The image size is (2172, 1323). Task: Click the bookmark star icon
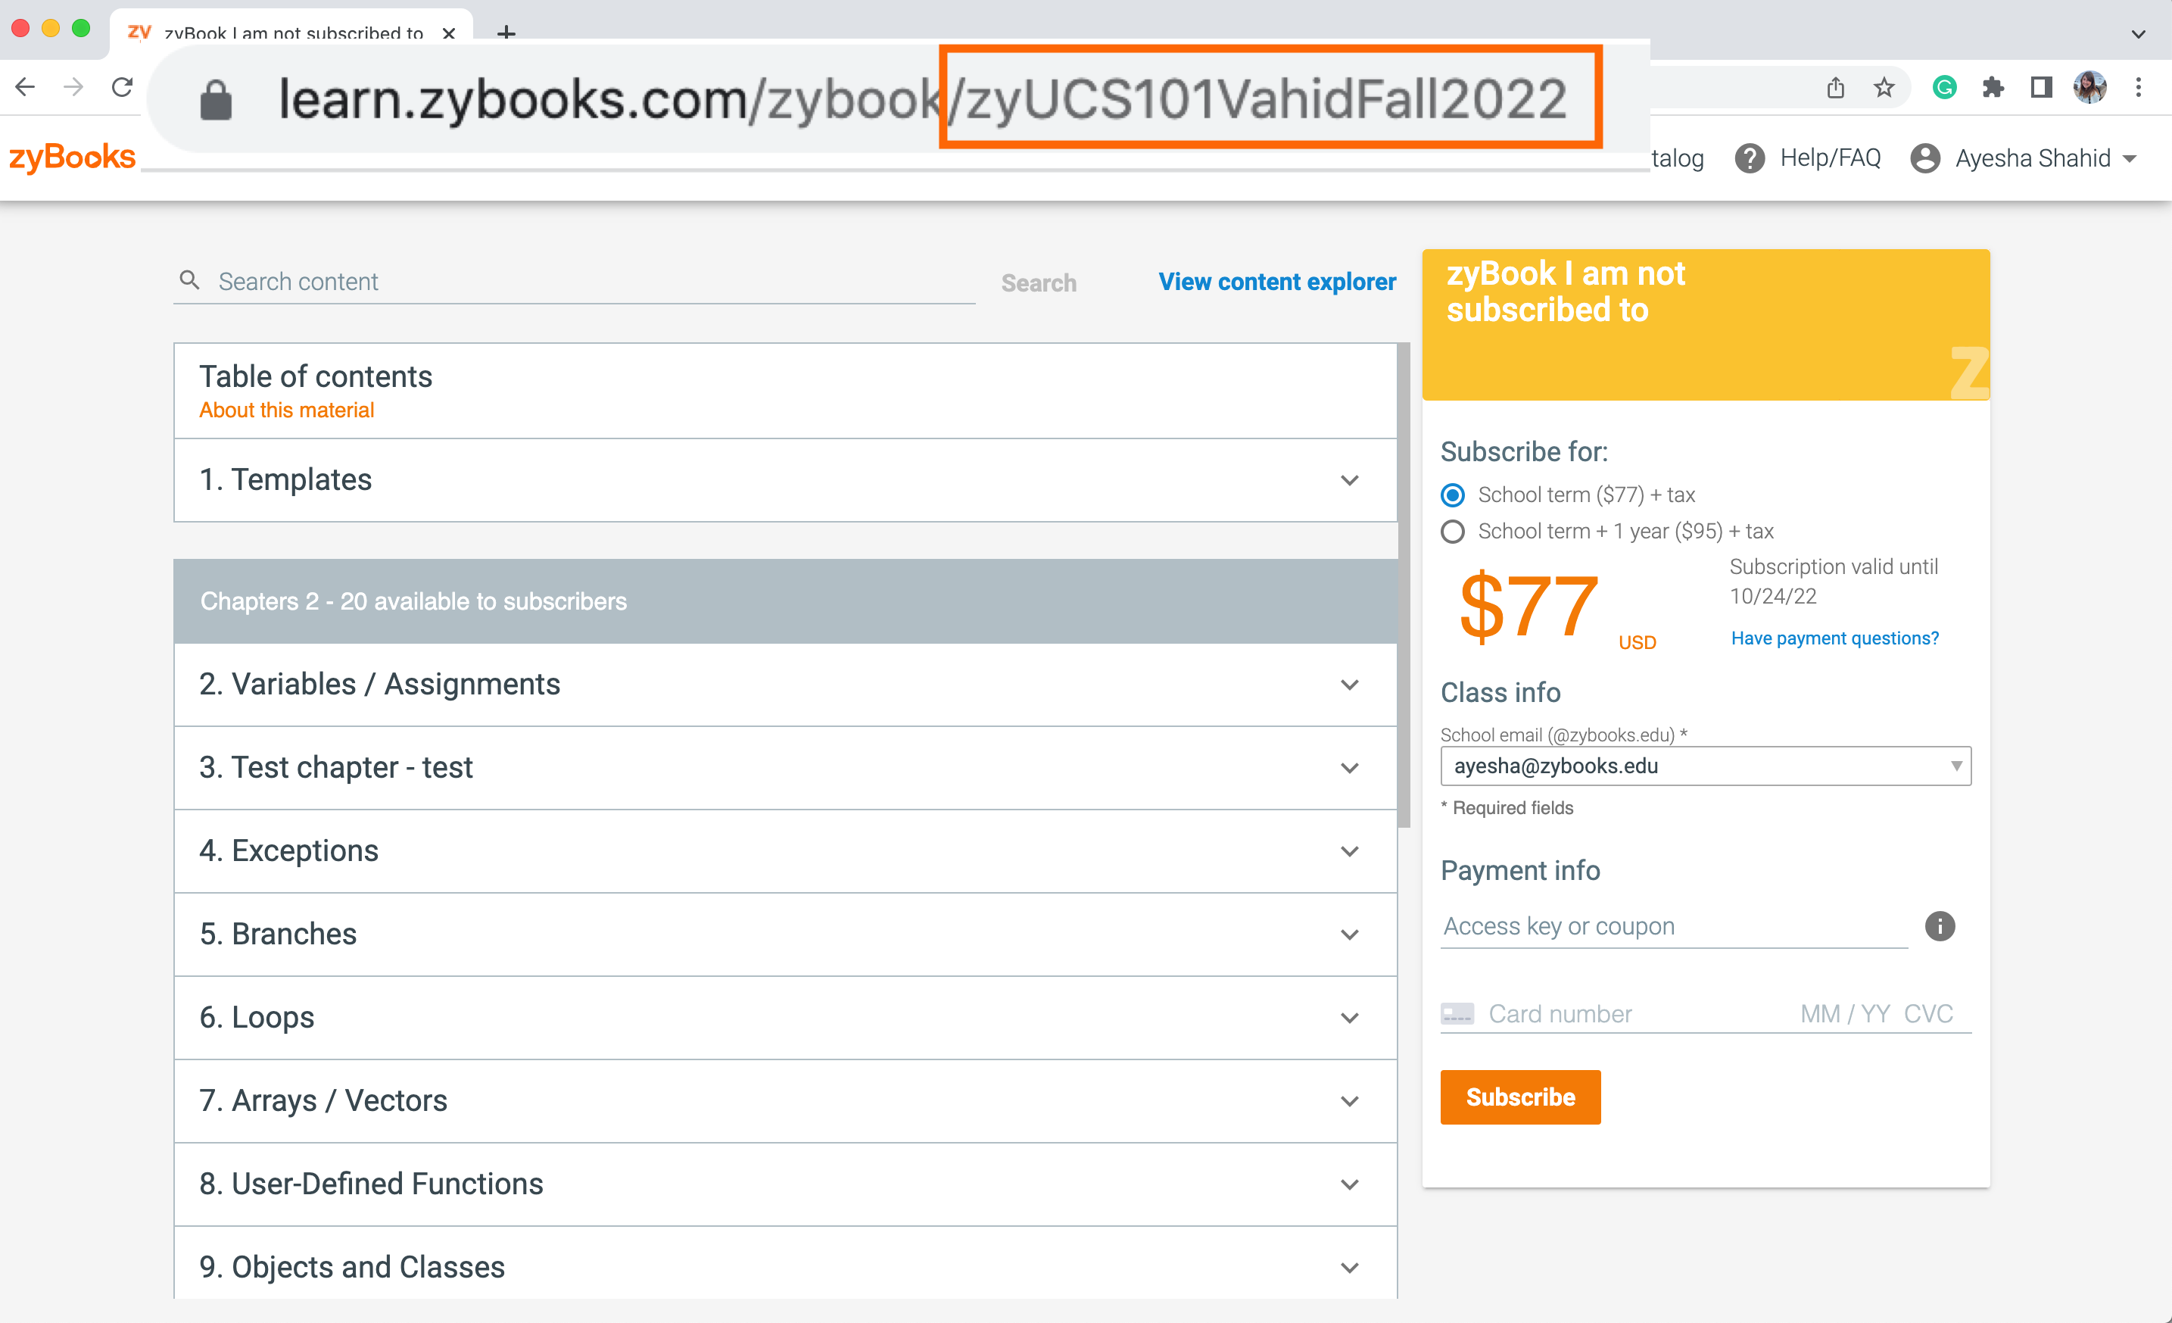(x=1884, y=87)
